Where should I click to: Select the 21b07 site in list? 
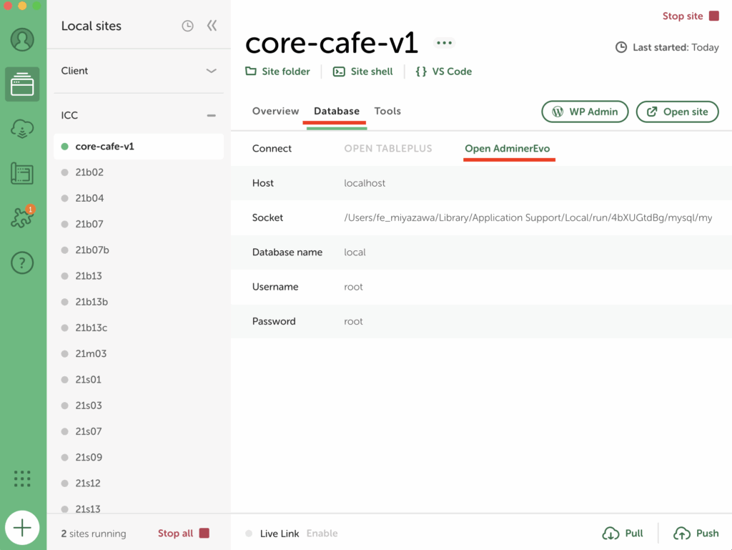point(89,224)
